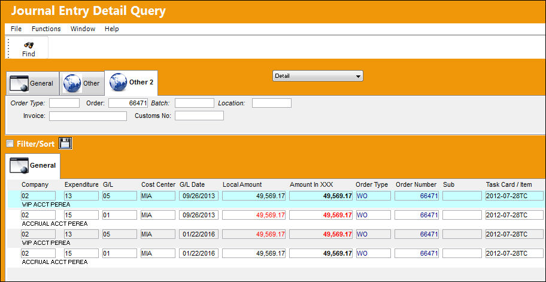This screenshot has width=546, height=282.
Task: Select the Other 2 tab
Action: 131,83
